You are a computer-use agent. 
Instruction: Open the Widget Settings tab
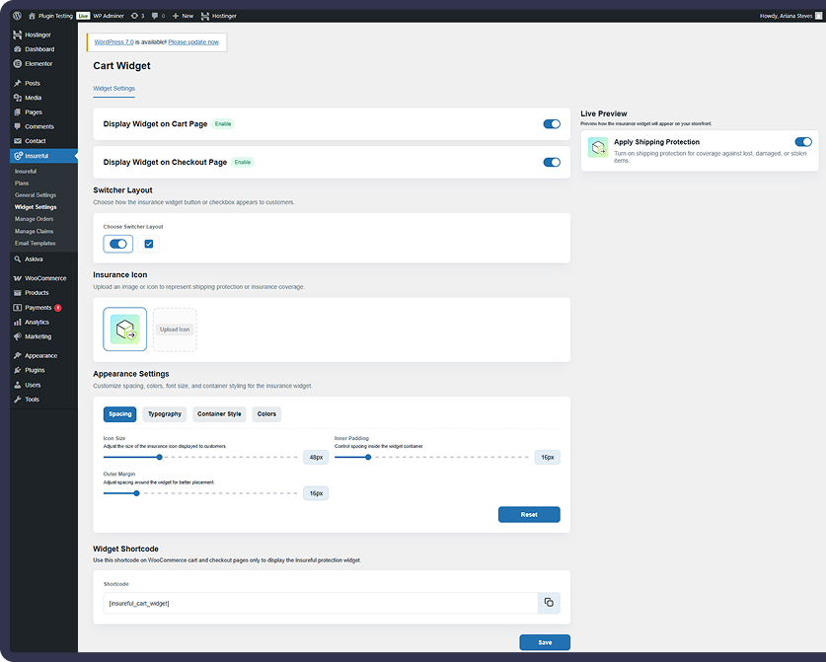click(x=113, y=89)
